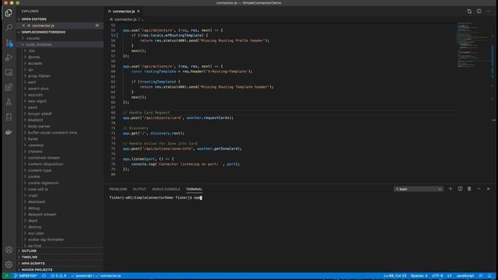Expand the body-parser folder
This screenshot has height=280, width=498.
click(x=39, y=126)
